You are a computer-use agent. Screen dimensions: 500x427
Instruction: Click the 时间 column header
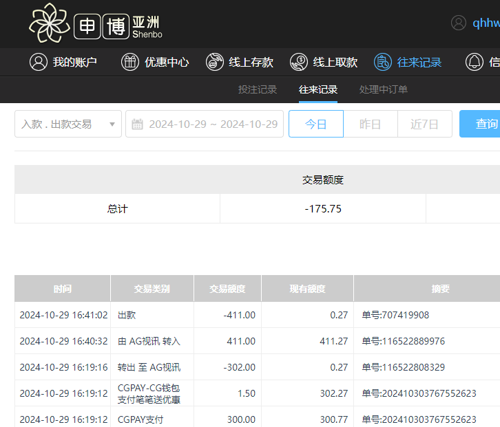[x=63, y=289]
